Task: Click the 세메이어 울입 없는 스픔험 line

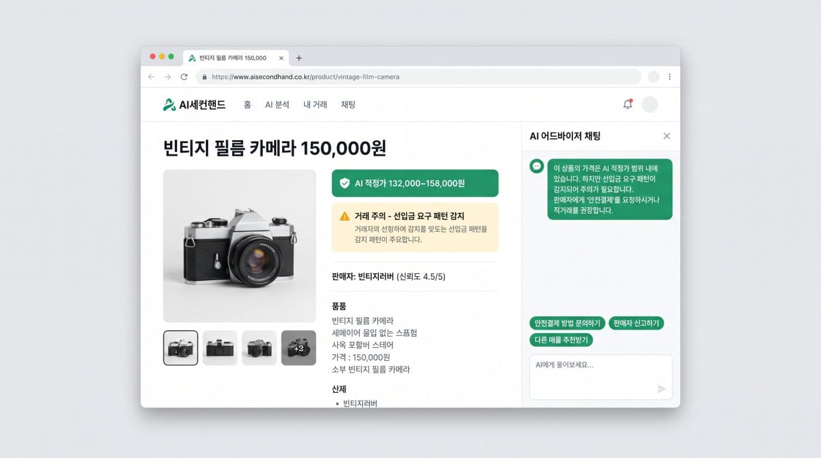Action: pos(374,333)
